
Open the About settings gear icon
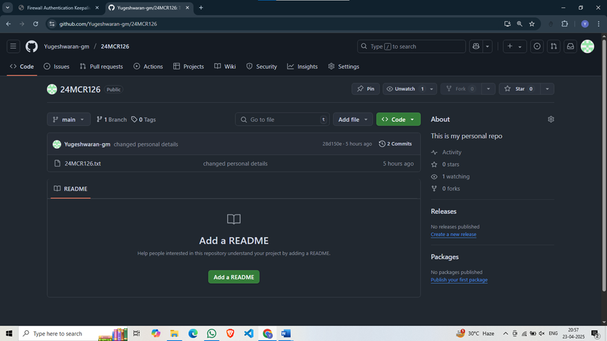(x=551, y=119)
